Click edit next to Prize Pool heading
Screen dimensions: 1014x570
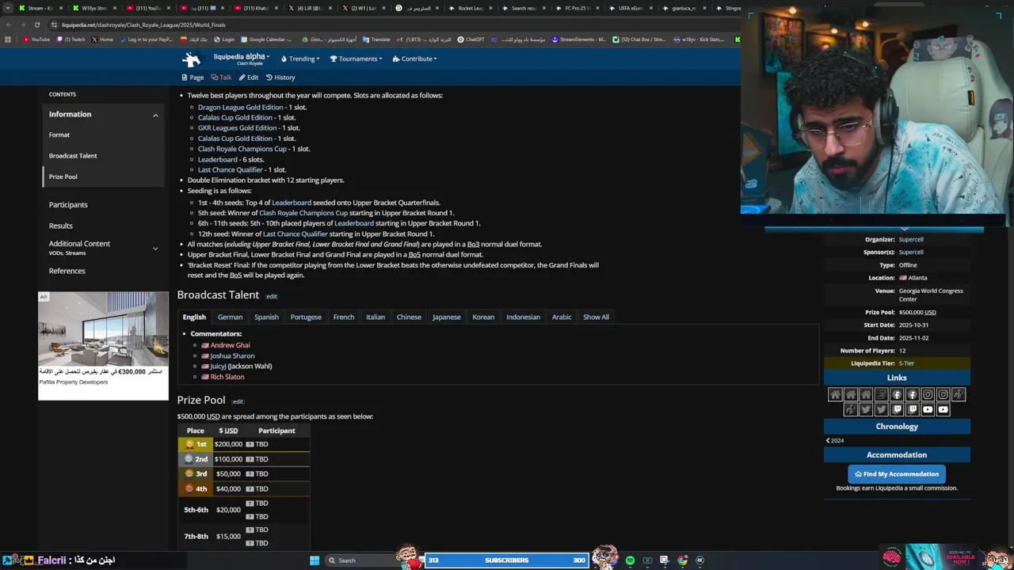tap(238, 401)
